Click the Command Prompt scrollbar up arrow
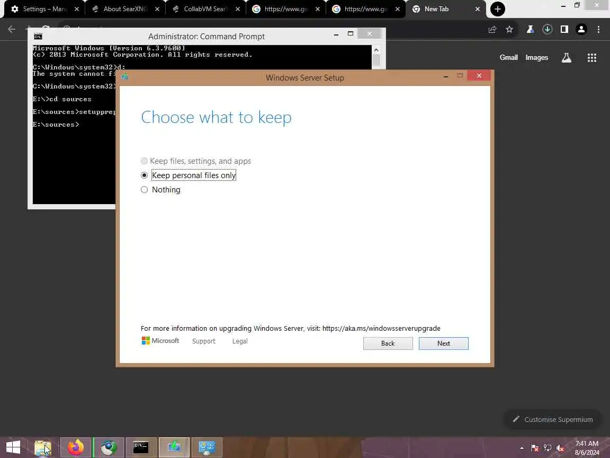This screenshot has width=610, height=458. (376, 50)
